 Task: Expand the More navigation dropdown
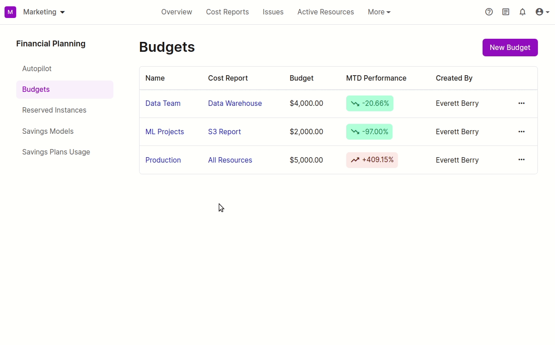click(x=379, y=12)
